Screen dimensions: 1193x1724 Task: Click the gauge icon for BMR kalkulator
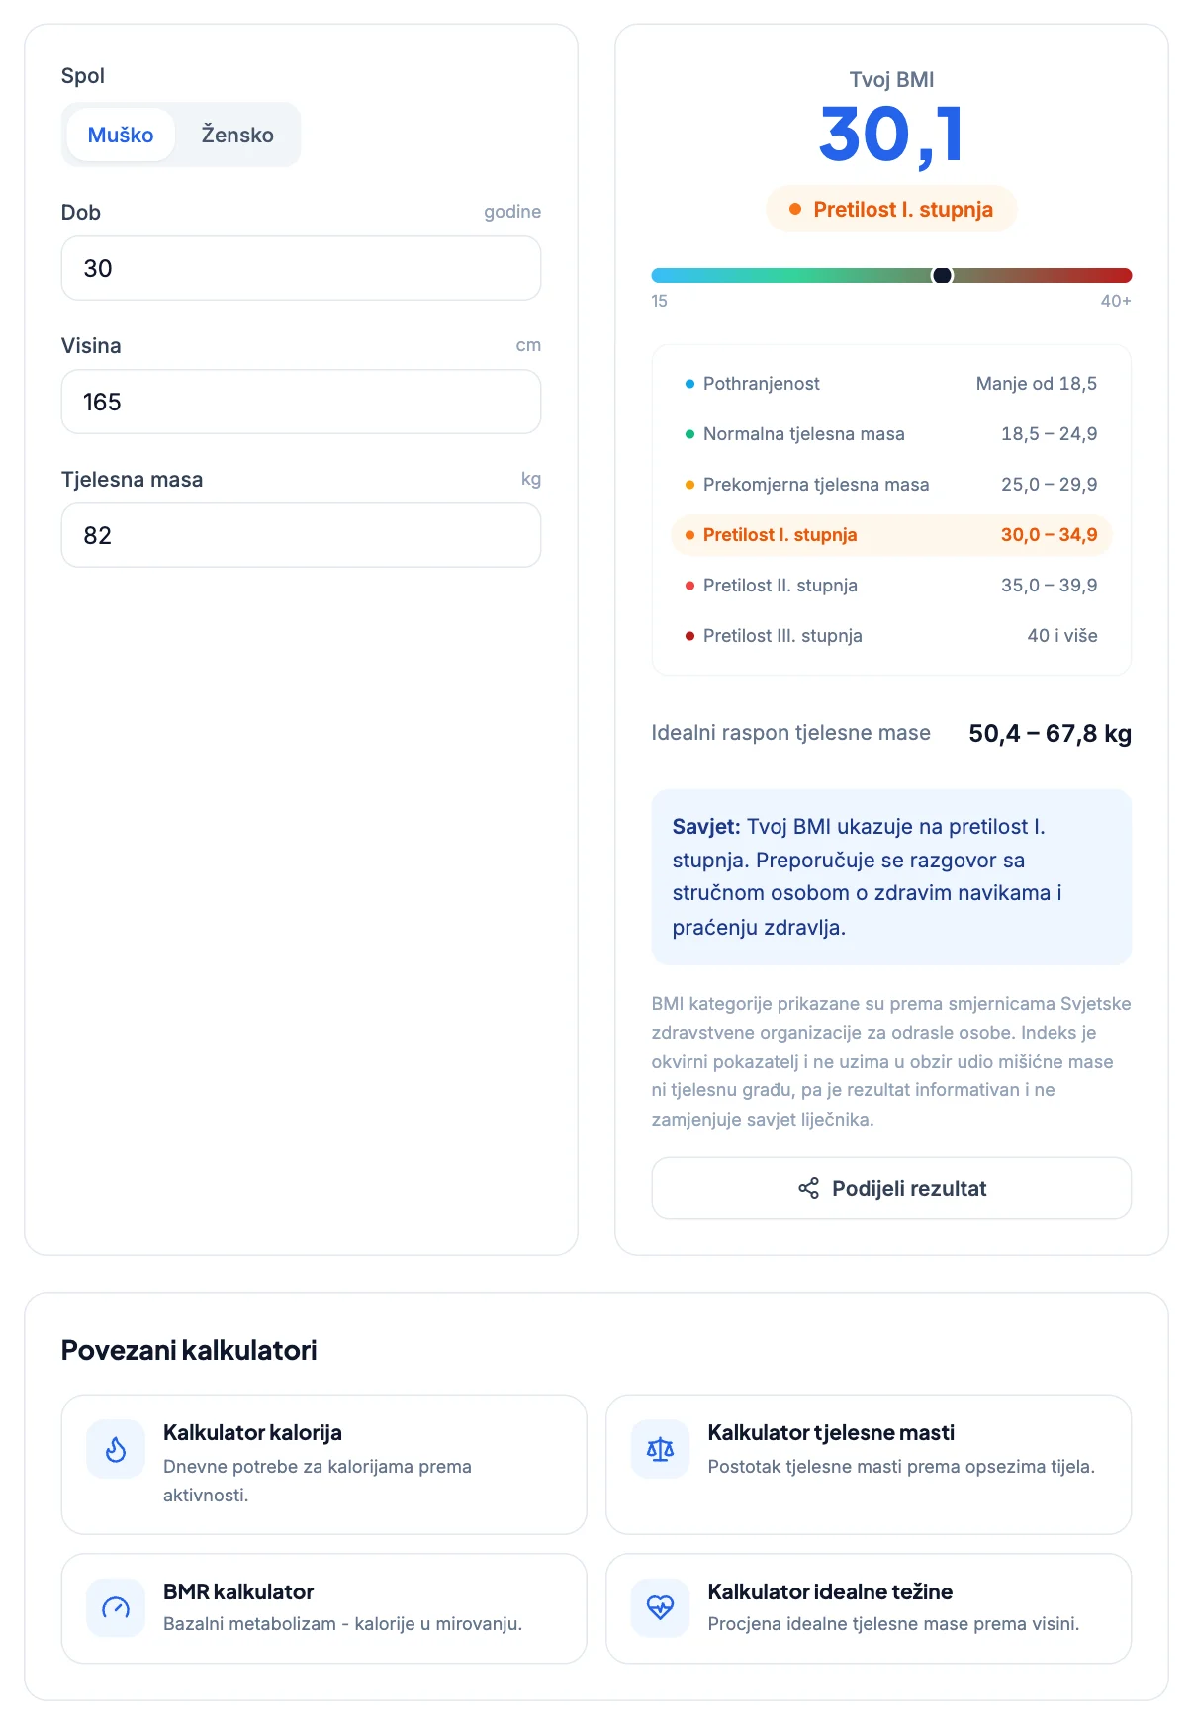[x=116, y=1608]
